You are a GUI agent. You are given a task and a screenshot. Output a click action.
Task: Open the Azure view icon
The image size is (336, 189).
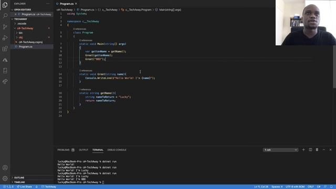(x=5, y=60)
